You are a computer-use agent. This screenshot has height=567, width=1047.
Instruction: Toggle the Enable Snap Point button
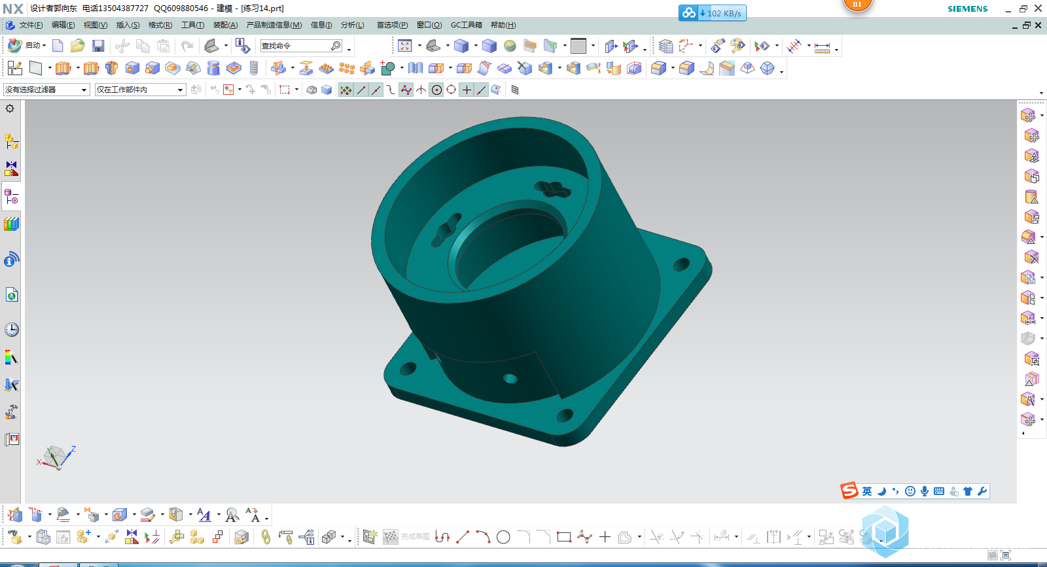[x=346, y=90]
